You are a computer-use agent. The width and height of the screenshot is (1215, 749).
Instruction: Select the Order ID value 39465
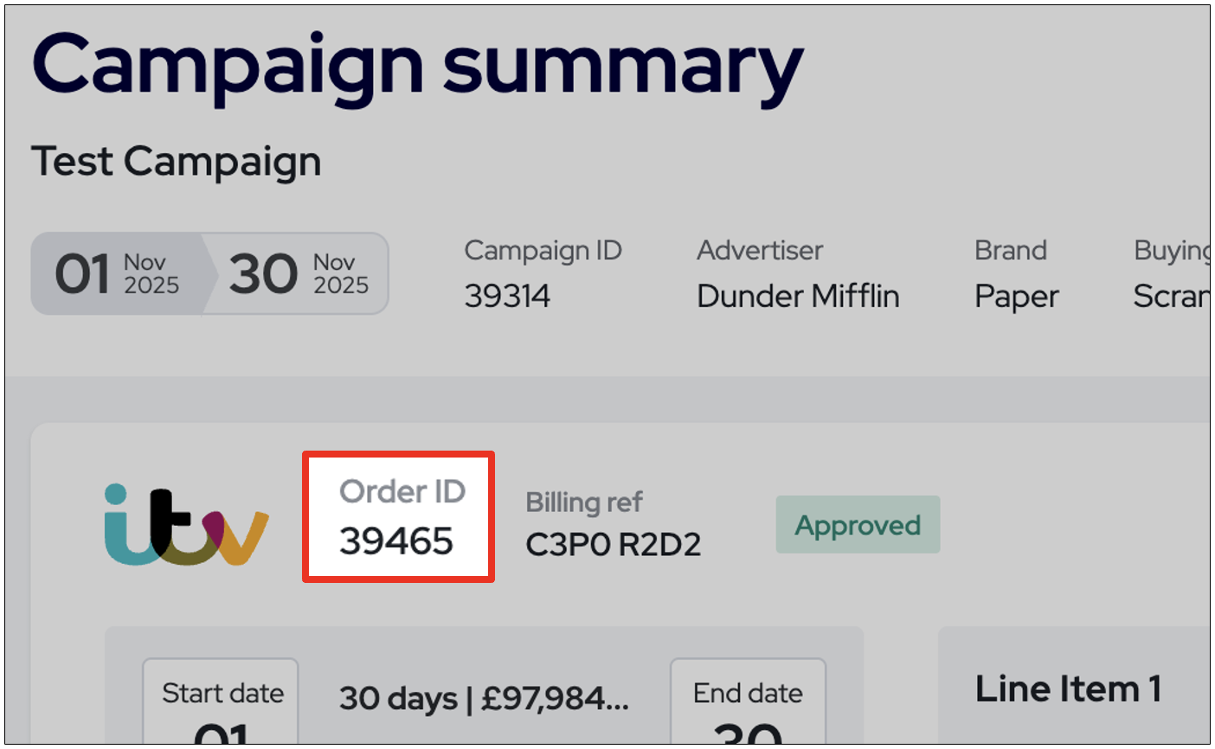pyautogui.click(x=396, y=541)
